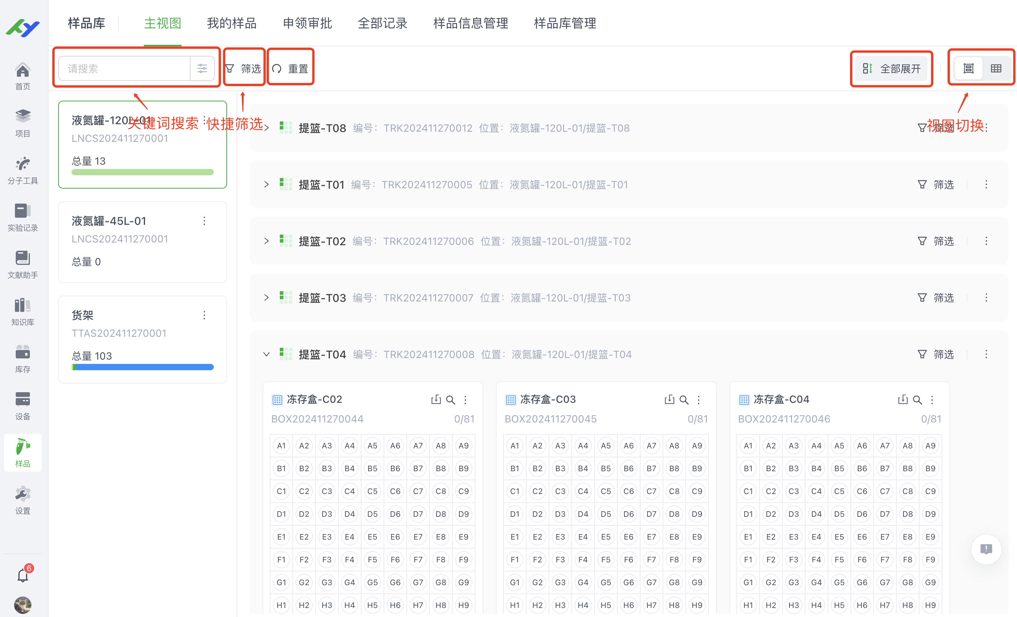Open three-dot menu on 液氮罐-45L-01 card
The width and height of the screenshot is (1017, 617).
point(204,221)
